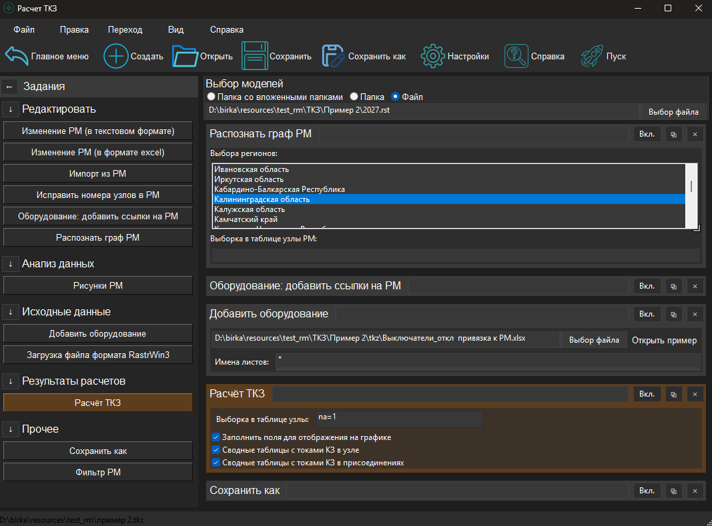Duplicate the Добавить оборудование task block

[674, 314]
